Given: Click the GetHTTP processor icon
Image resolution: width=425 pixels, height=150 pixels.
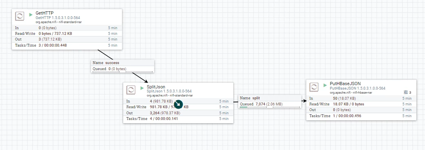Looking at the screenshot, I should tap(20, 16).
